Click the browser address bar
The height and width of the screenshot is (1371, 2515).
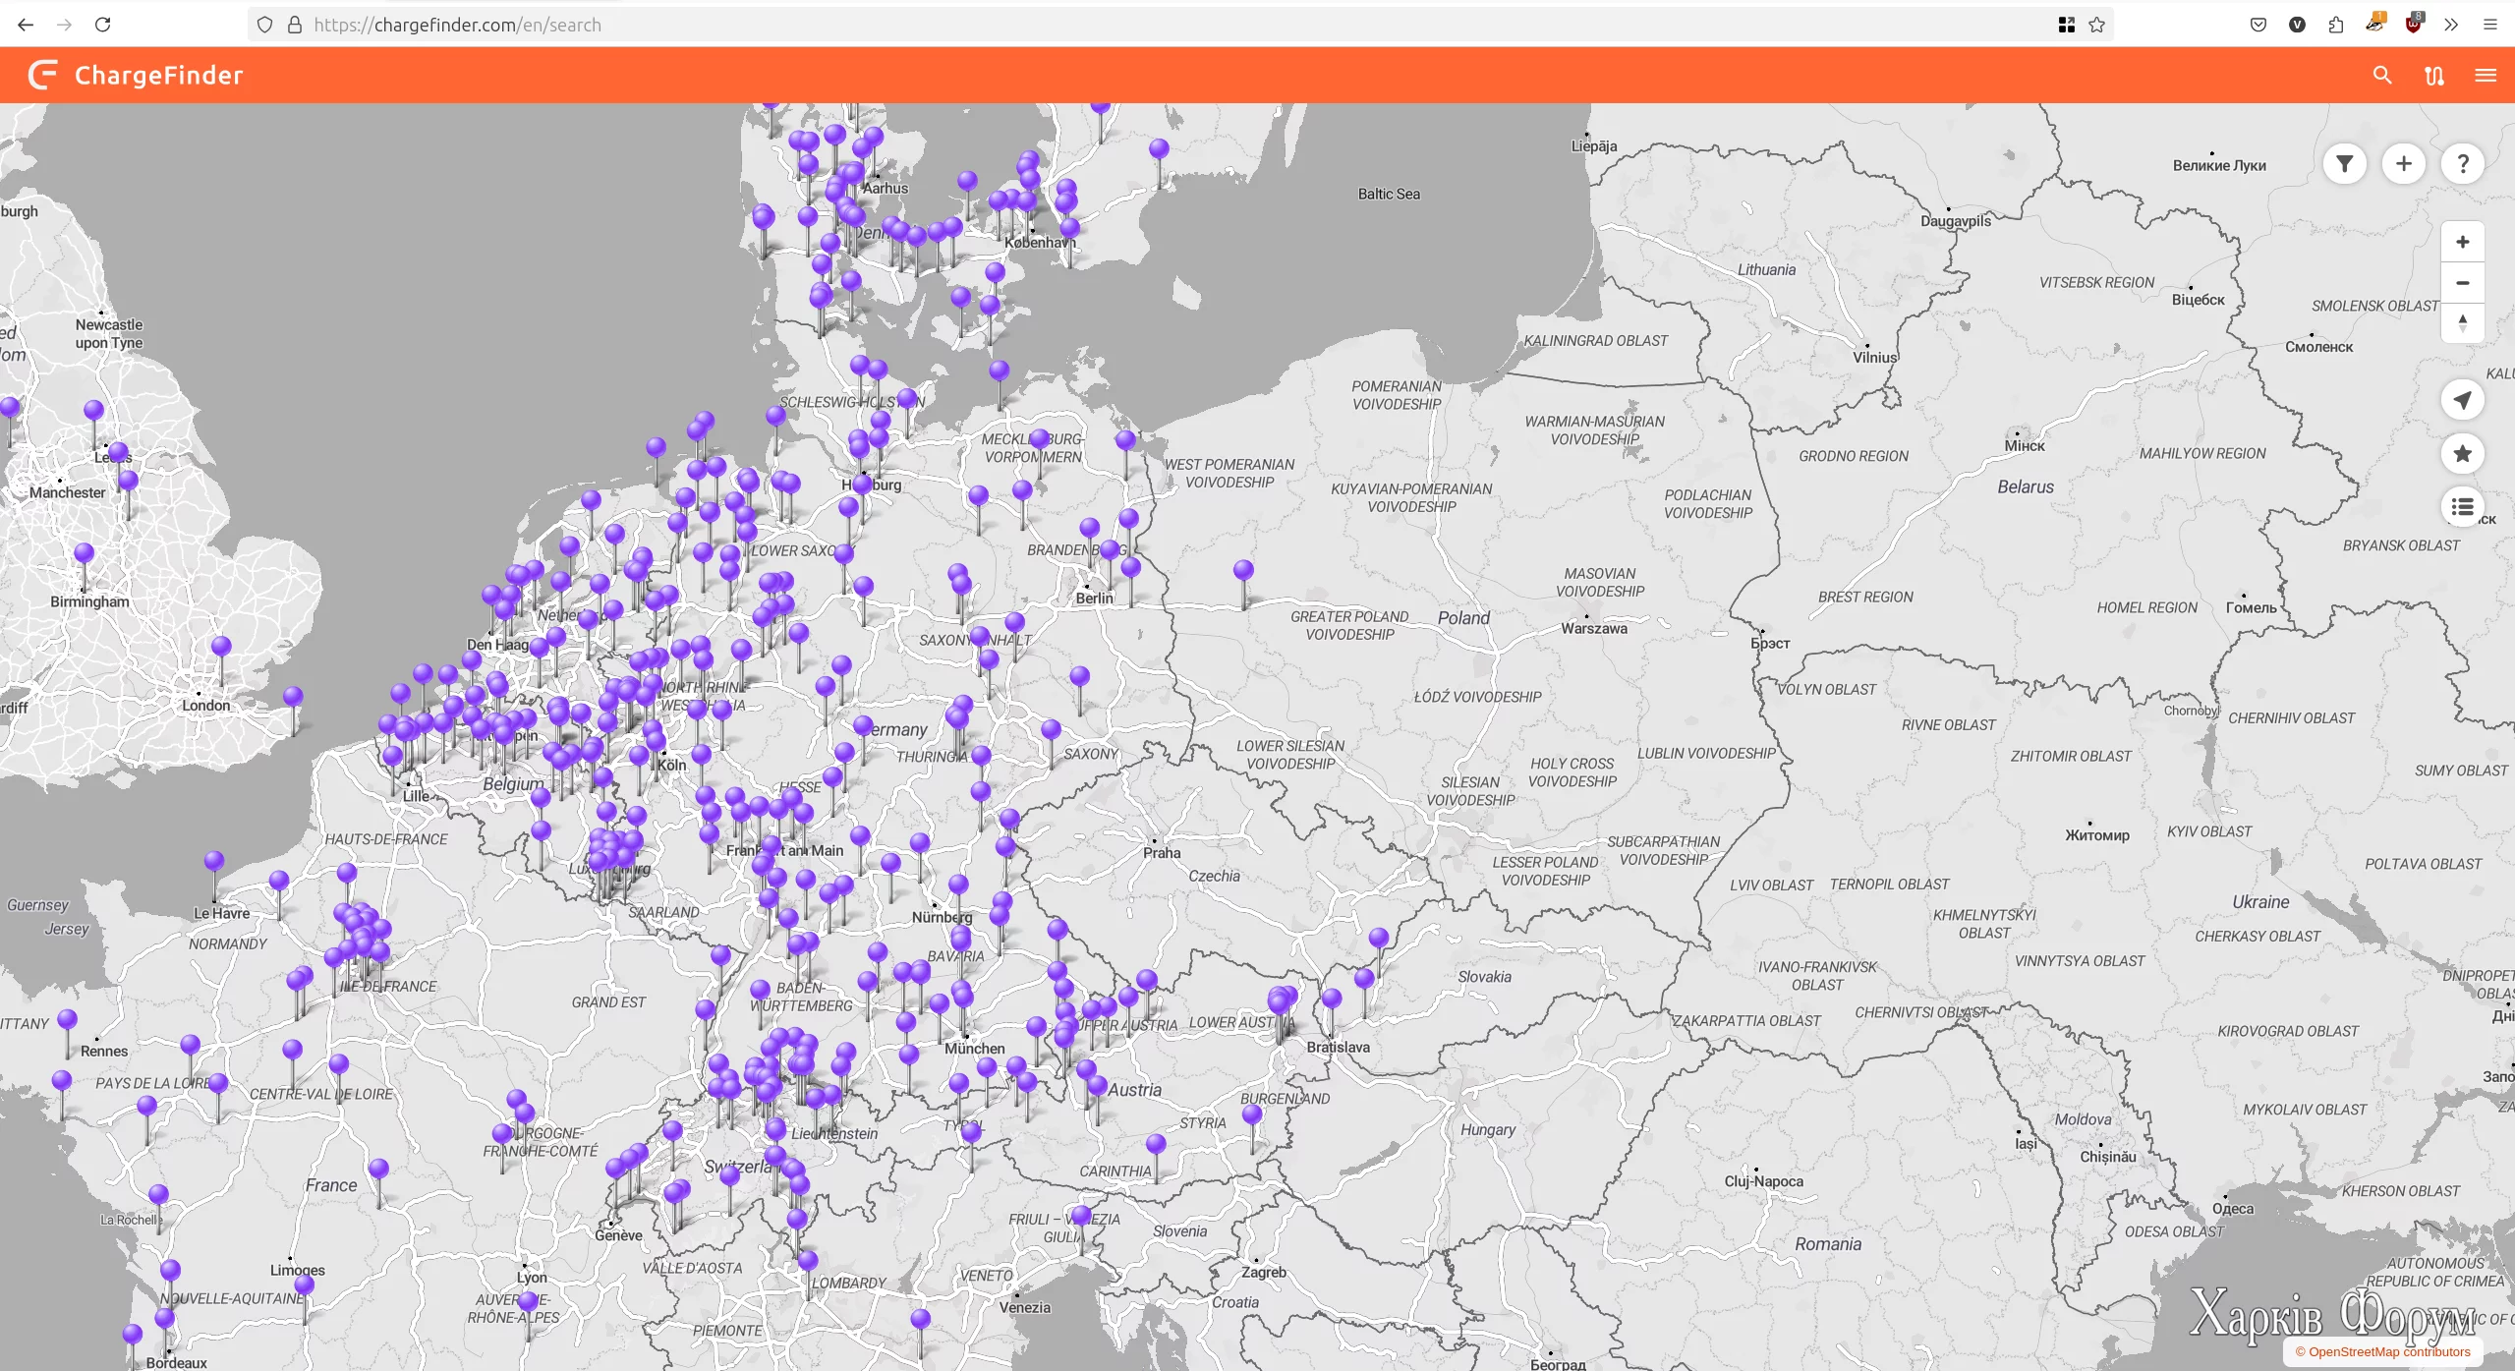tap(1081, 25)
